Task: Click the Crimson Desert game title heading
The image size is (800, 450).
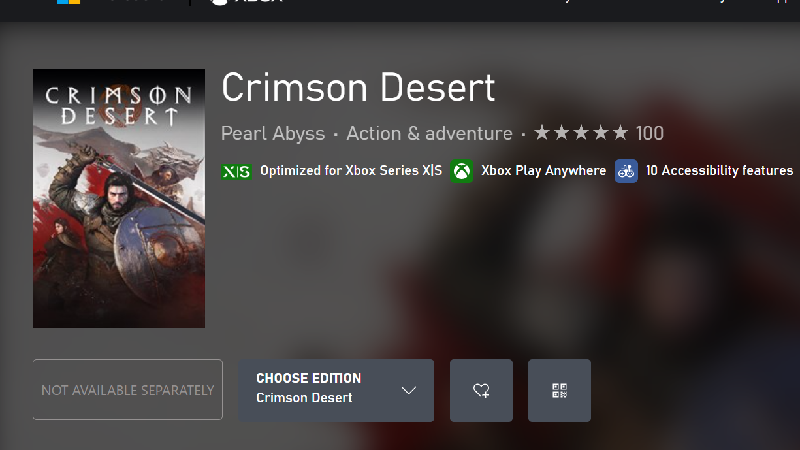Action: pos(359,88)
